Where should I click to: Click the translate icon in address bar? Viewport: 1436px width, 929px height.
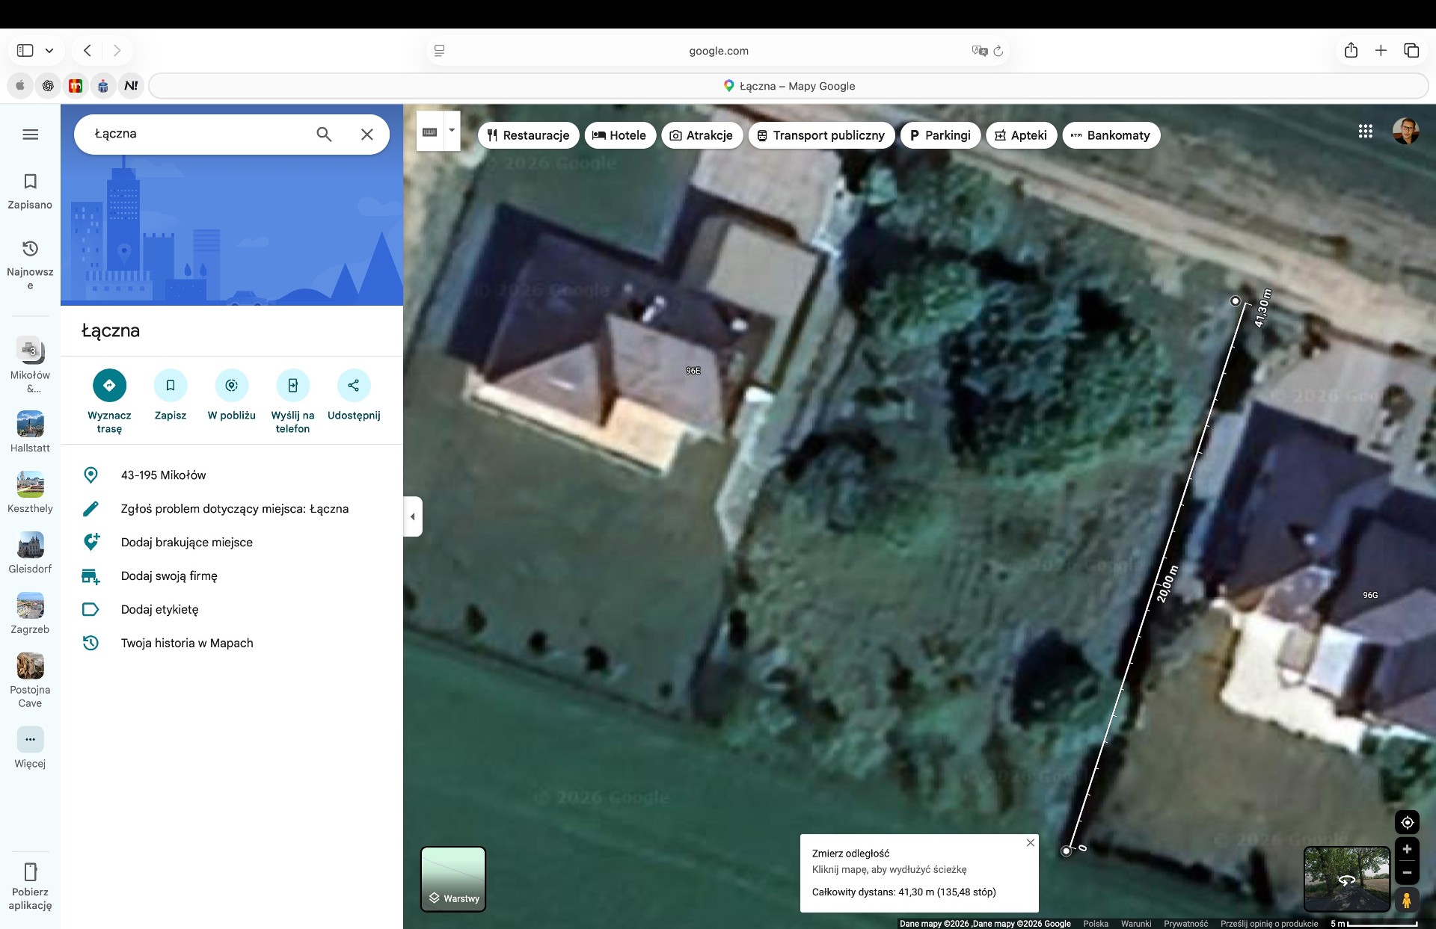tap(980, 51)
